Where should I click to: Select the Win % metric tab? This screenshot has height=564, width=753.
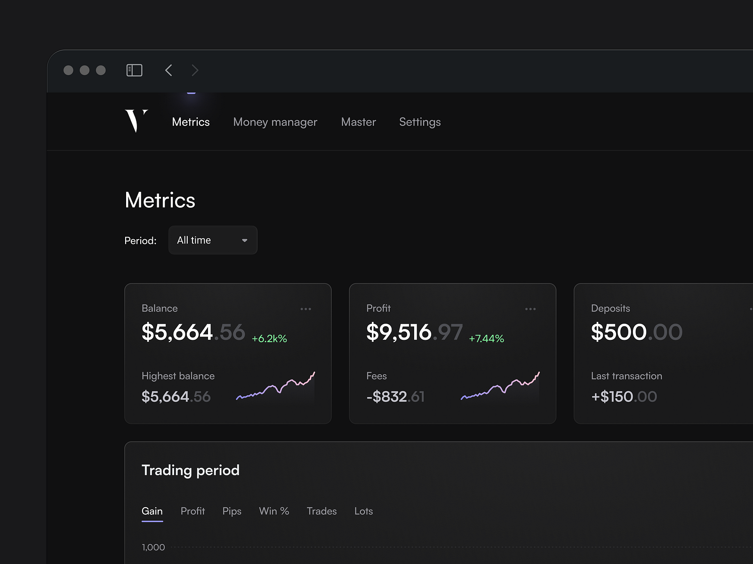coord(274,511)
